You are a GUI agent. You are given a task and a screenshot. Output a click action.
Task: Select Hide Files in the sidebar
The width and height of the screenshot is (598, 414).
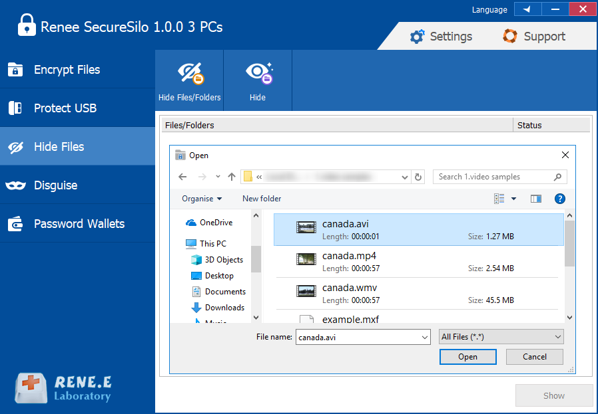[x=77, y=146]
